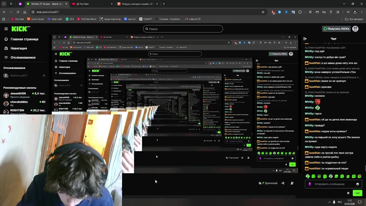Open the location pin toolbar icon

pos(331,12)
